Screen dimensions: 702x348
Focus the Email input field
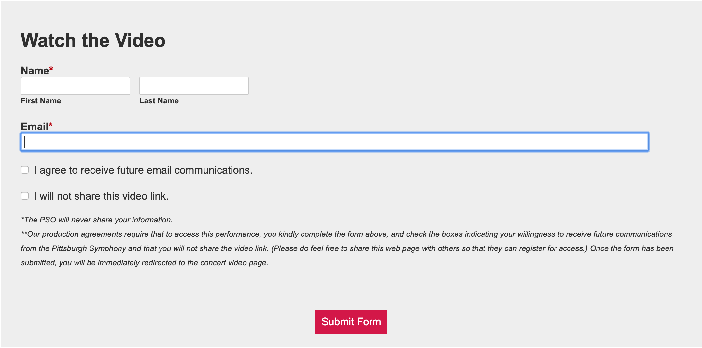pos(335,142)
